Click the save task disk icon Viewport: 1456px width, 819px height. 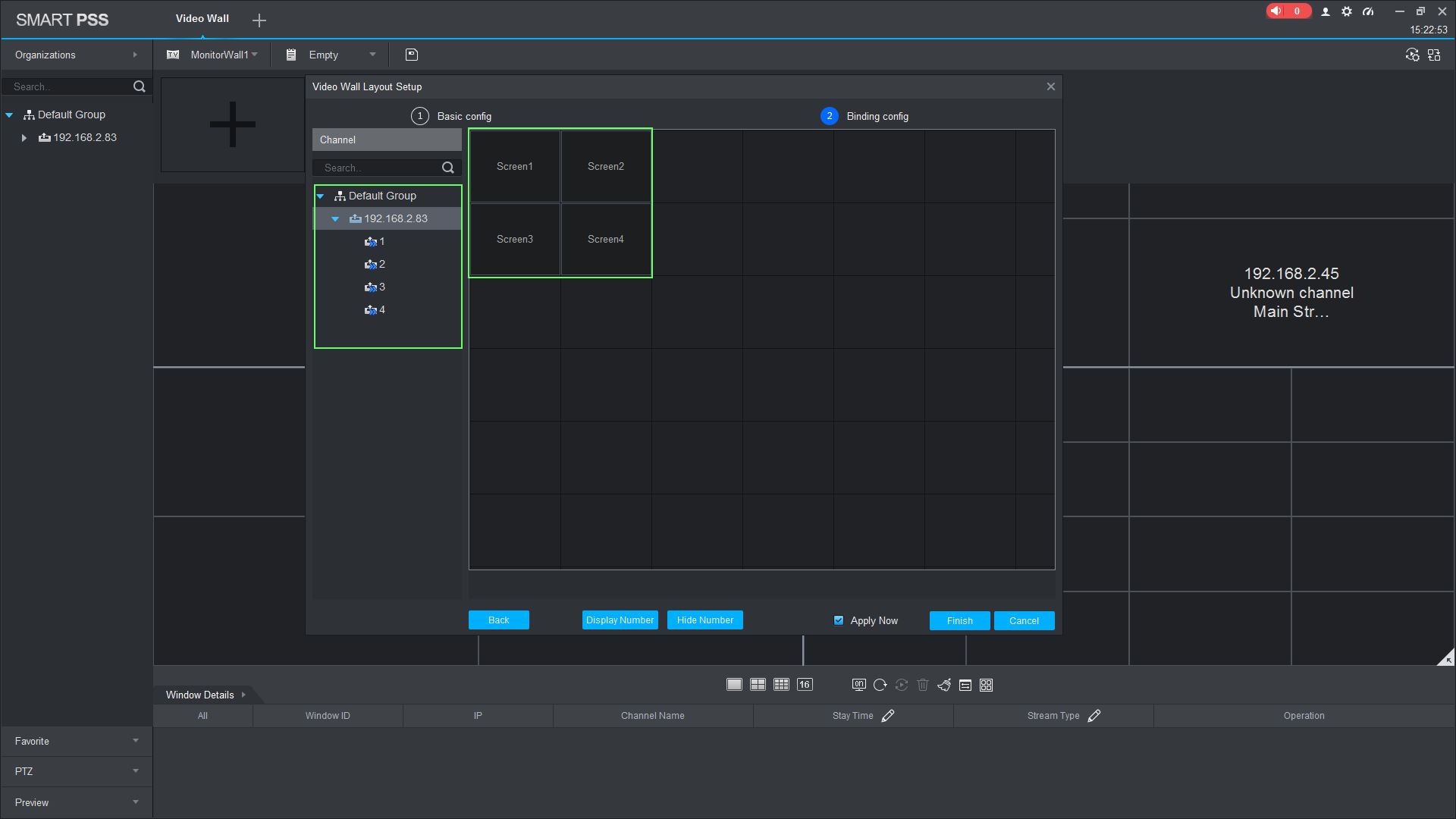(412, 55)
